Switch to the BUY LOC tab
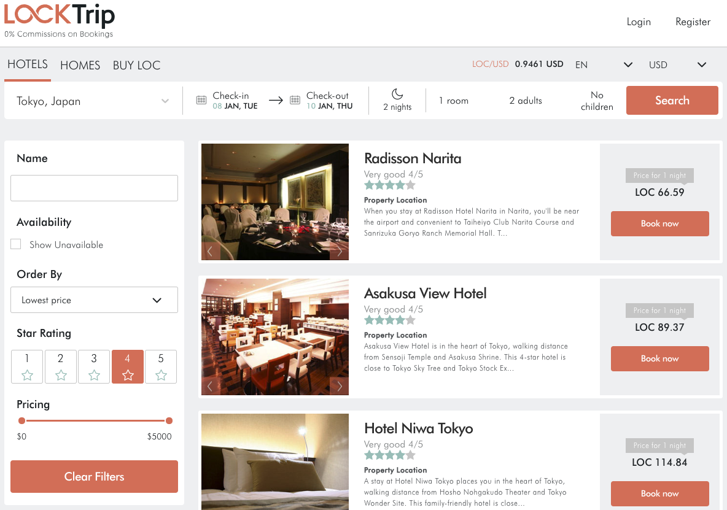Image resolution: width=727 pixels, height=510 pixels. [x=137, y=65]
